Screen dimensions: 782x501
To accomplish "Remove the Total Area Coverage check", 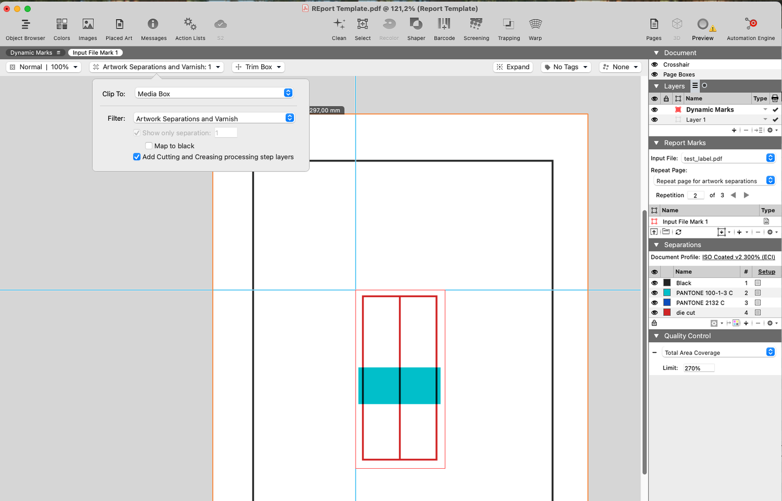I will click(655, 353).
